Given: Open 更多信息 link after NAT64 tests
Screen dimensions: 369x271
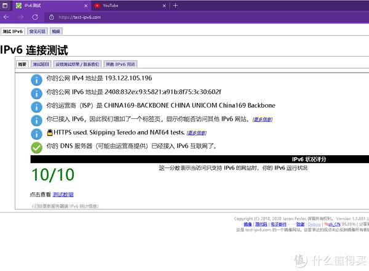Looking at the screenshot, I should [197, 133].
